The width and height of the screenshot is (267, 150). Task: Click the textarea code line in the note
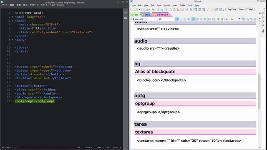pyautogui.click(x=189, y=141)
